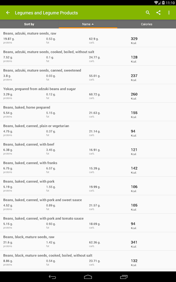
Task: Open Beans, black, mature seeds, raw
Action: pos(88,241)
